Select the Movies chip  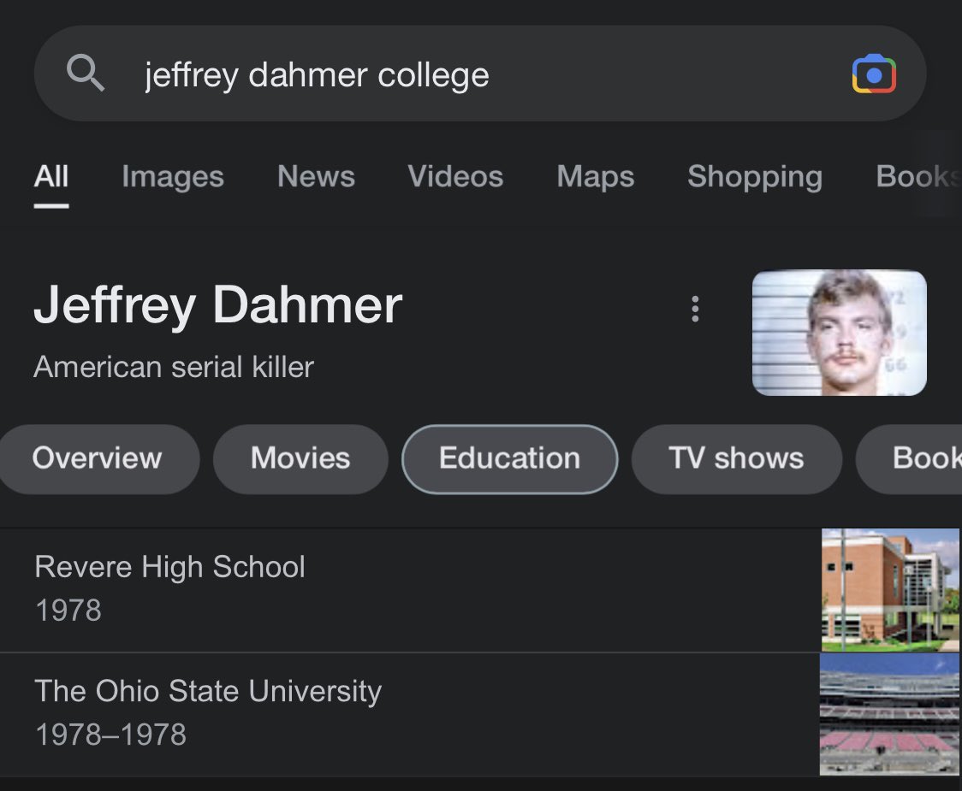tap(300, 458)
